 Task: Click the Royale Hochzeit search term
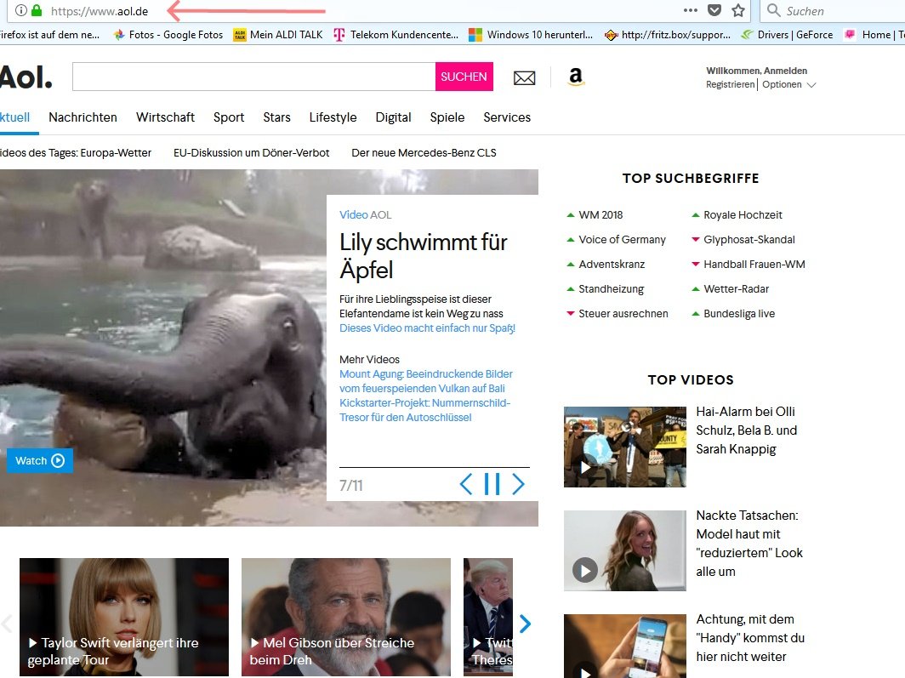[x=743, y=214]
